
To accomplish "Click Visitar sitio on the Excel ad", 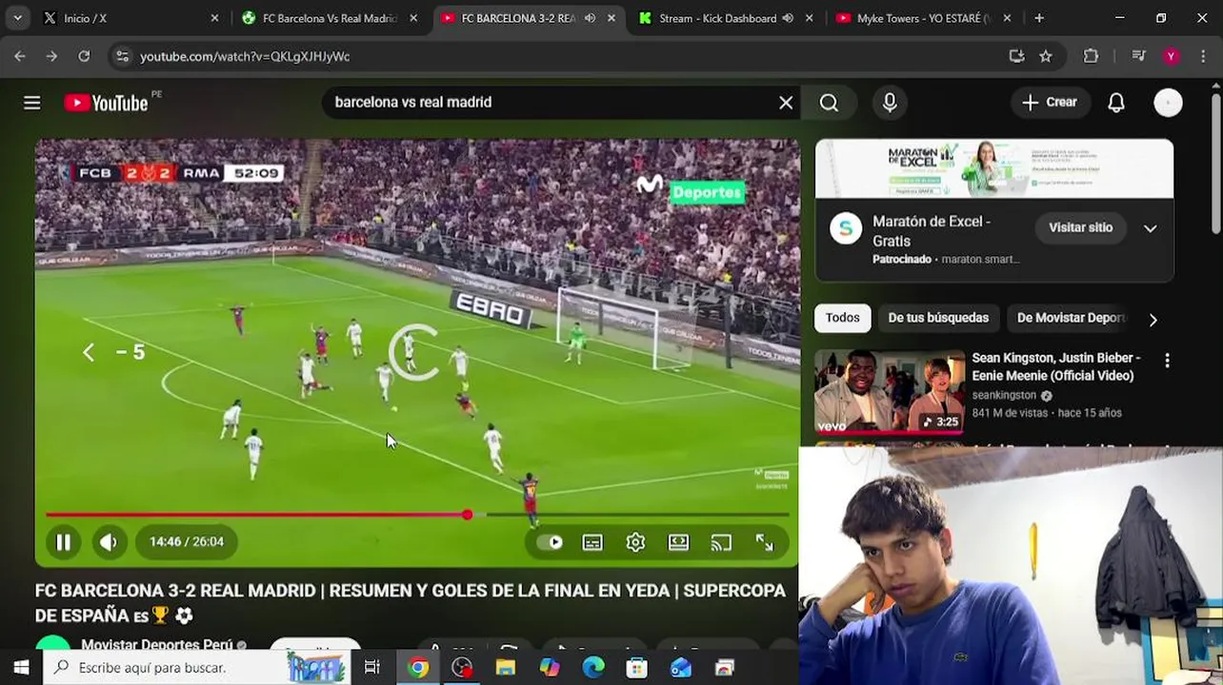I will coord(1080,227).
